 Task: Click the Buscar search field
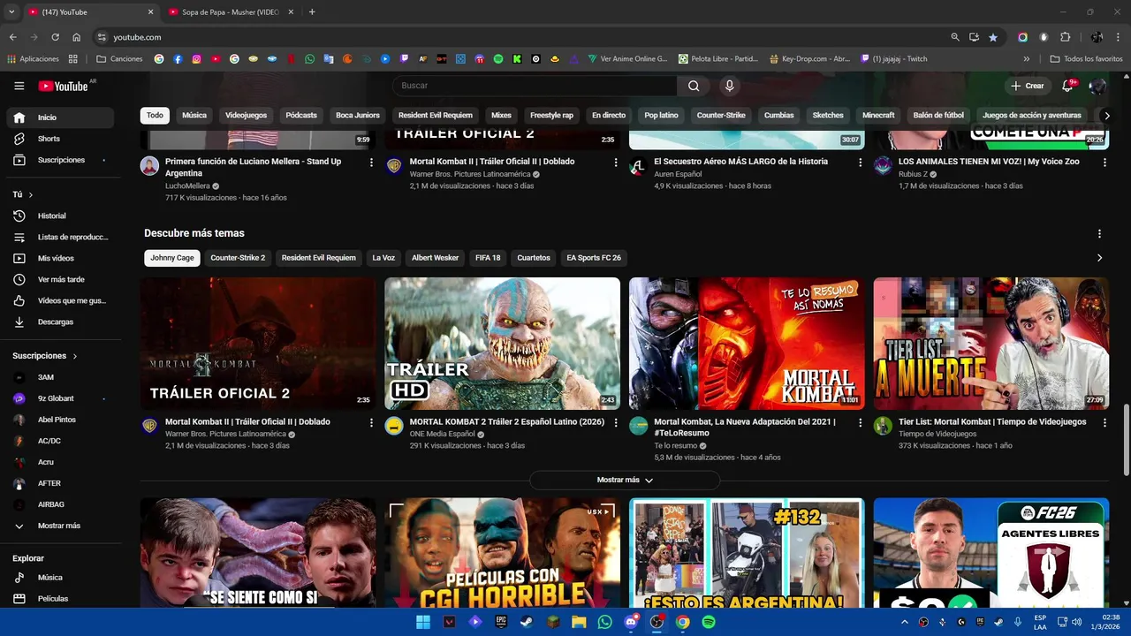(x=535, y=86)
